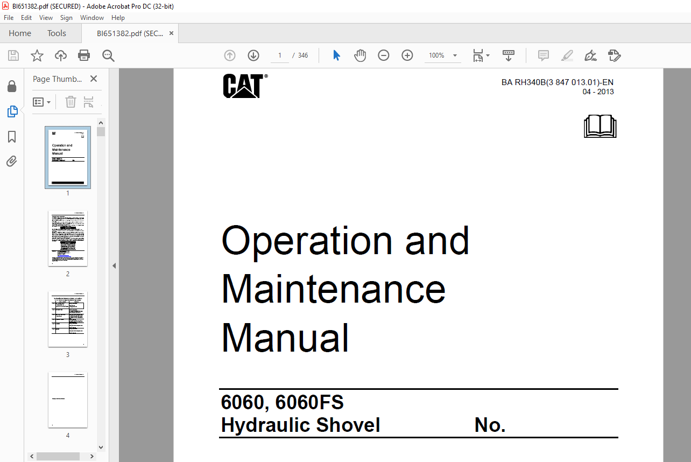
Task: Select the arrow Selection tool
Action: click(x=336, y=55)
